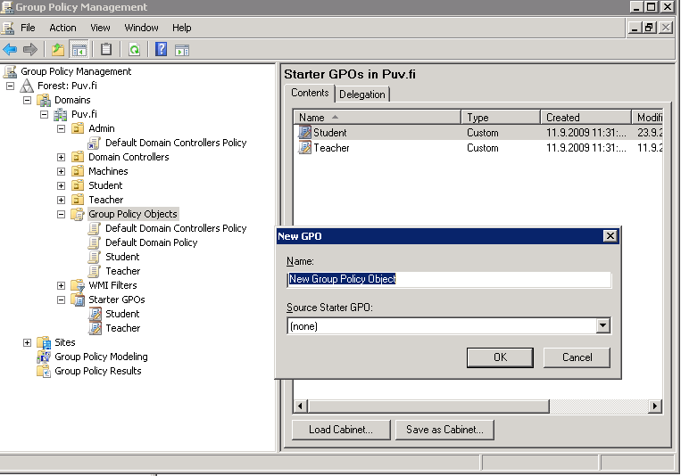Image resolution: width=681 pixels, height=476 pixels.
Task: Click the clipboard Properties toolbar icon
Action: tap(106, 49)
